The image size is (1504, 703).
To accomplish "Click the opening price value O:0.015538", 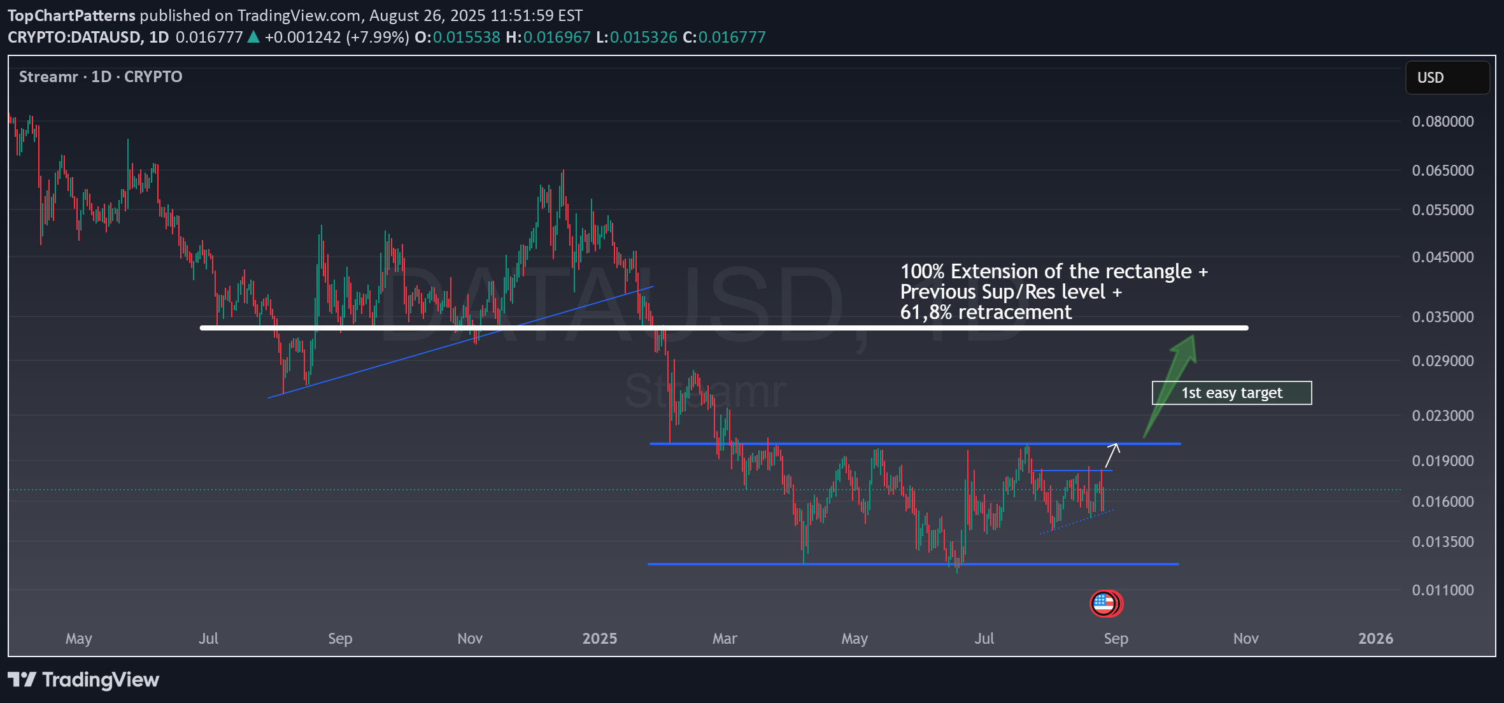I will click(457, 37).
